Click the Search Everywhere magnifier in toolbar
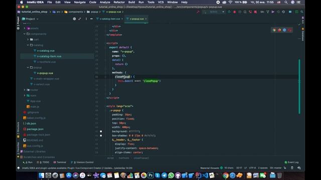Image resolution: width=321 pixels, height=180 pixels. click(302, 12)
